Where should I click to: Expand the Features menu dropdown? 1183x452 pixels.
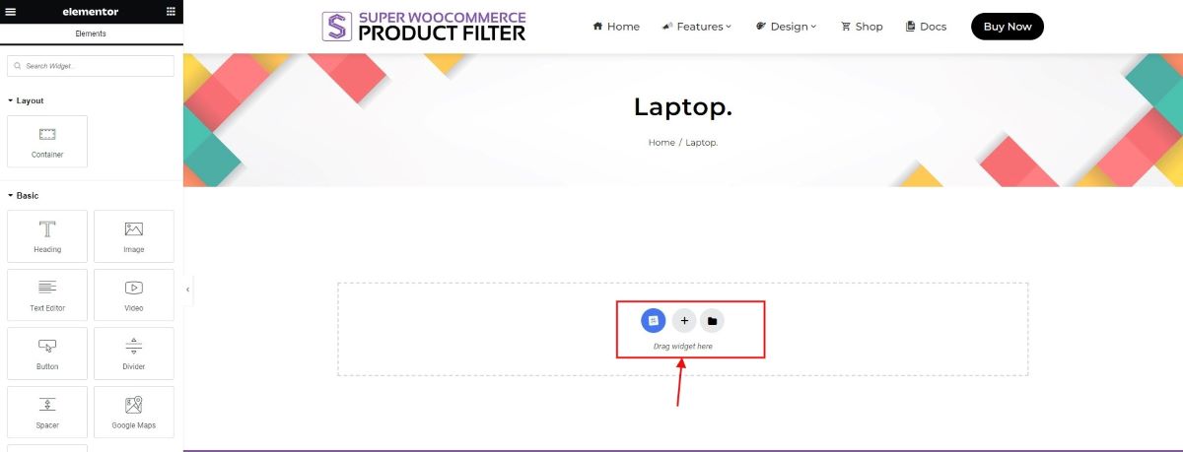pyautogui.click(x=697, y=27)
